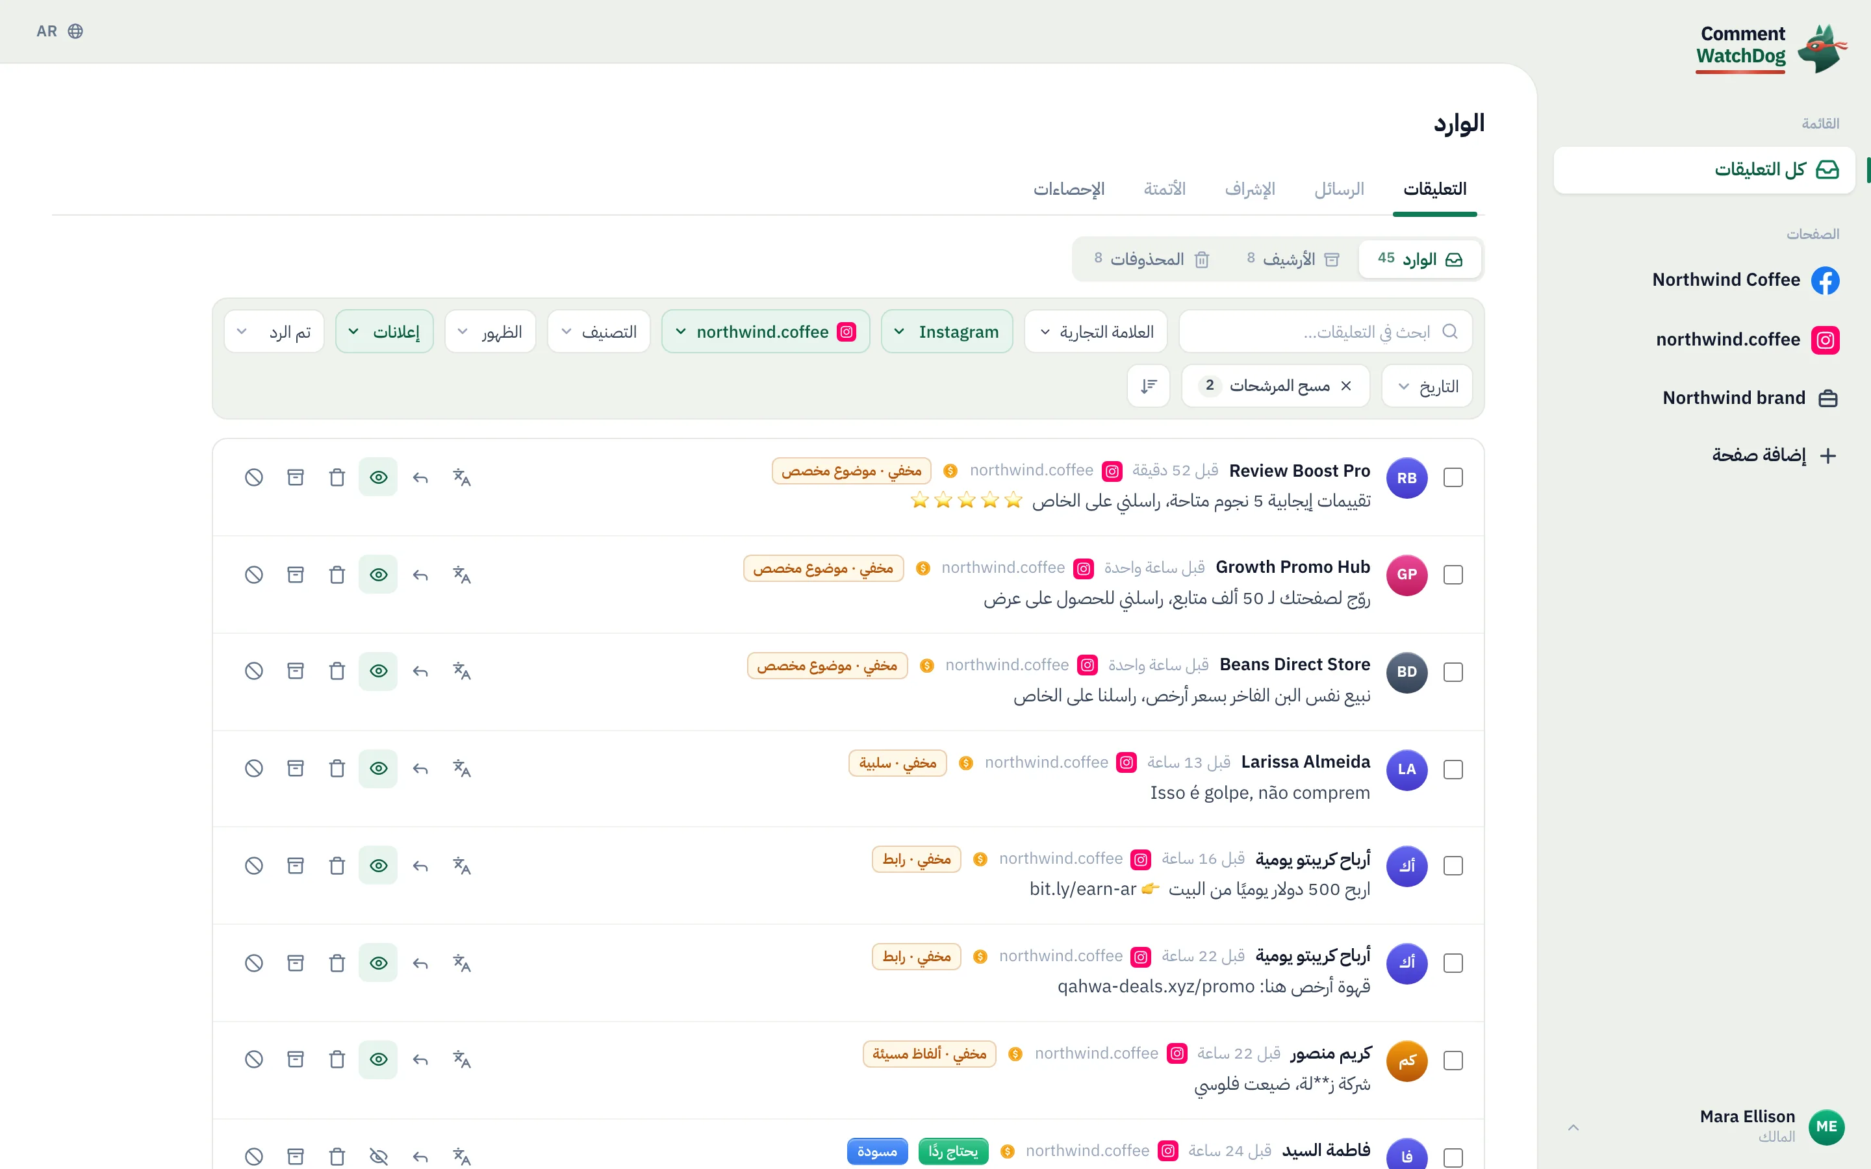Screen dimensions: 1871x1169
Task: Select the Growth Promo Hub comment checkbox
Action: (1453, 575)
